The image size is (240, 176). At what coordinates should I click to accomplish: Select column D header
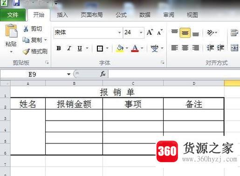pyautogui.click(x=194, y=83)
